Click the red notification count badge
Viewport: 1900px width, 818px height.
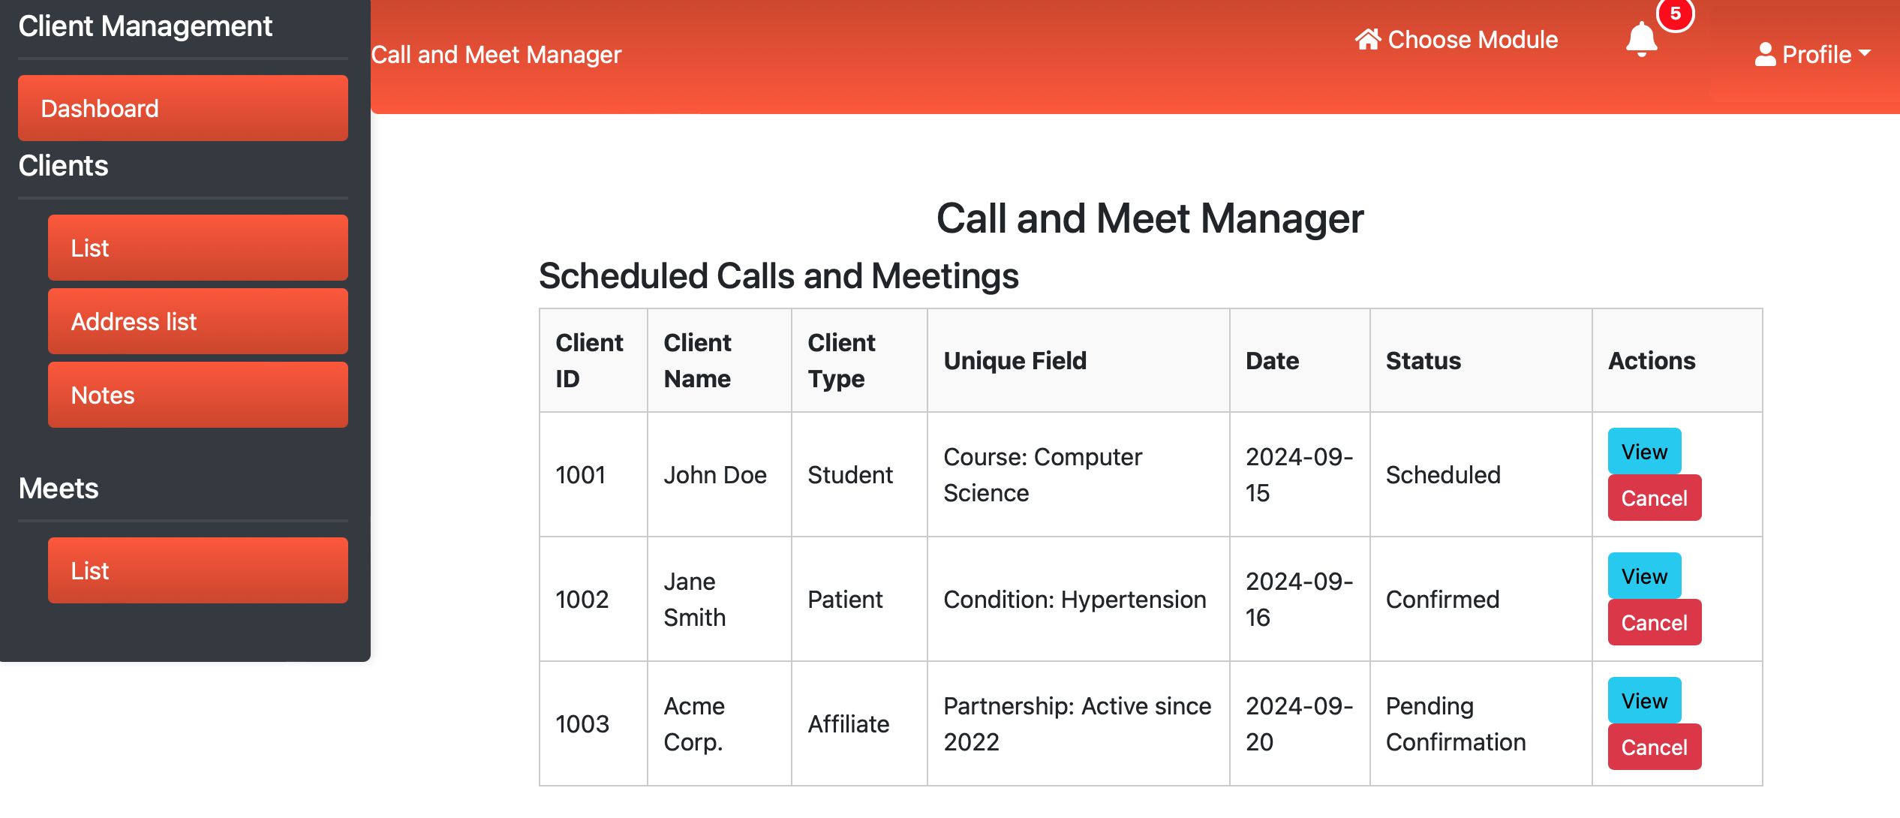click(1675, 14)
